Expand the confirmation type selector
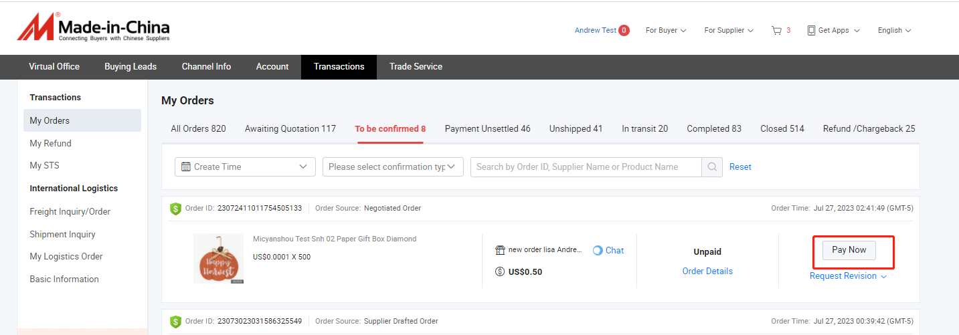The height and width of the screenshot is (335, 959). [x=393, y=167]
